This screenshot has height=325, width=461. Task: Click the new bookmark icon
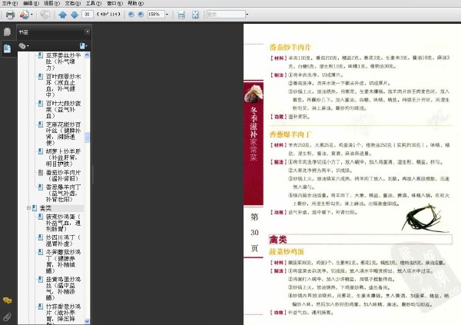pyautogui.click(x=83, y=46)
